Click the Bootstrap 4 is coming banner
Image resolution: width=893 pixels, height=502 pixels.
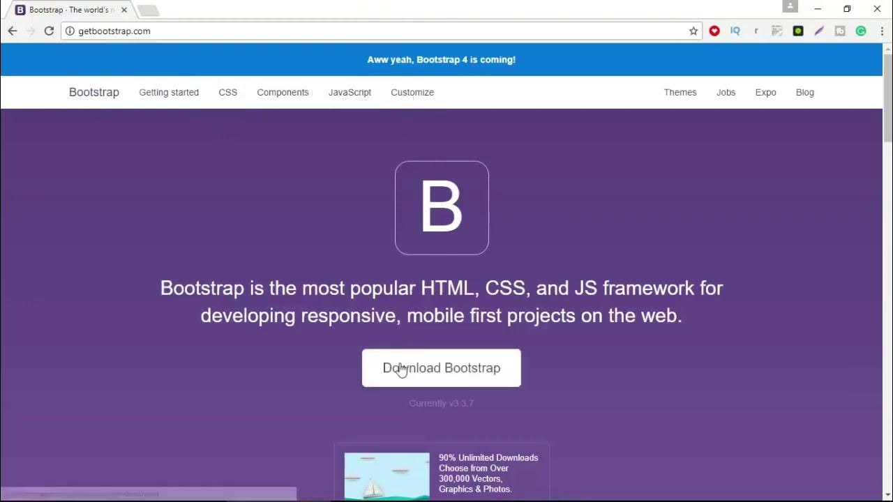[442, 59]
